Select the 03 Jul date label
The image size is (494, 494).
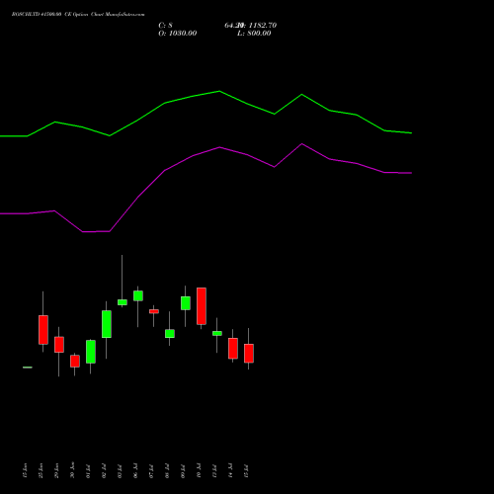click(120, 470)
